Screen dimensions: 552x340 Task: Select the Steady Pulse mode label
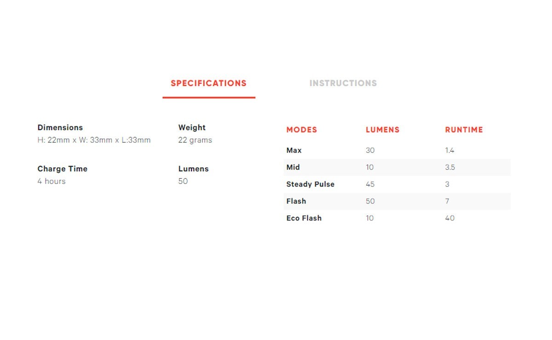(x=310, y=184)
